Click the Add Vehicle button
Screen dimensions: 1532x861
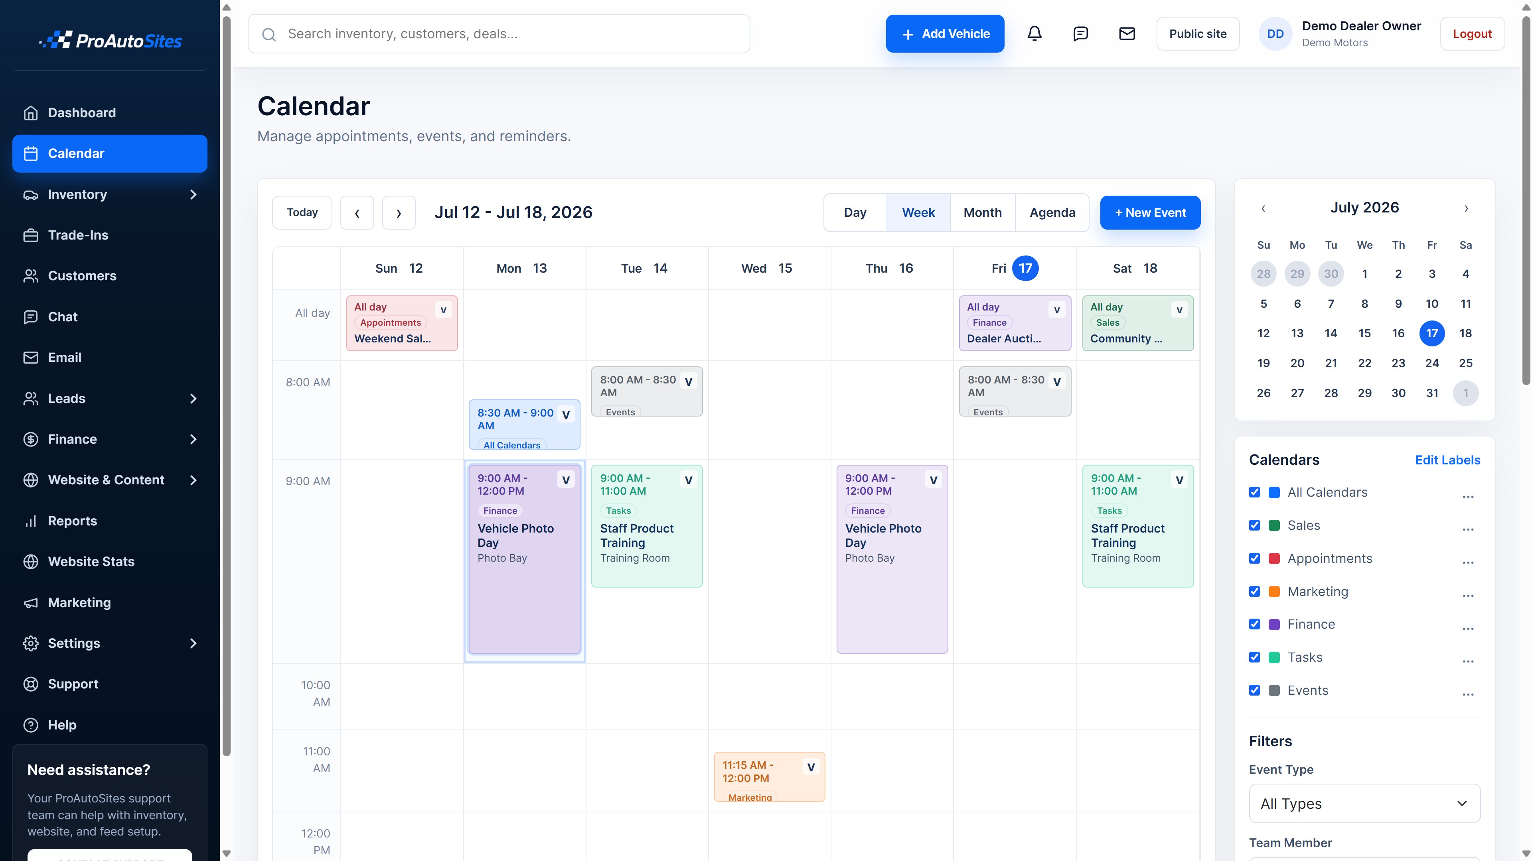pos(945,34)
